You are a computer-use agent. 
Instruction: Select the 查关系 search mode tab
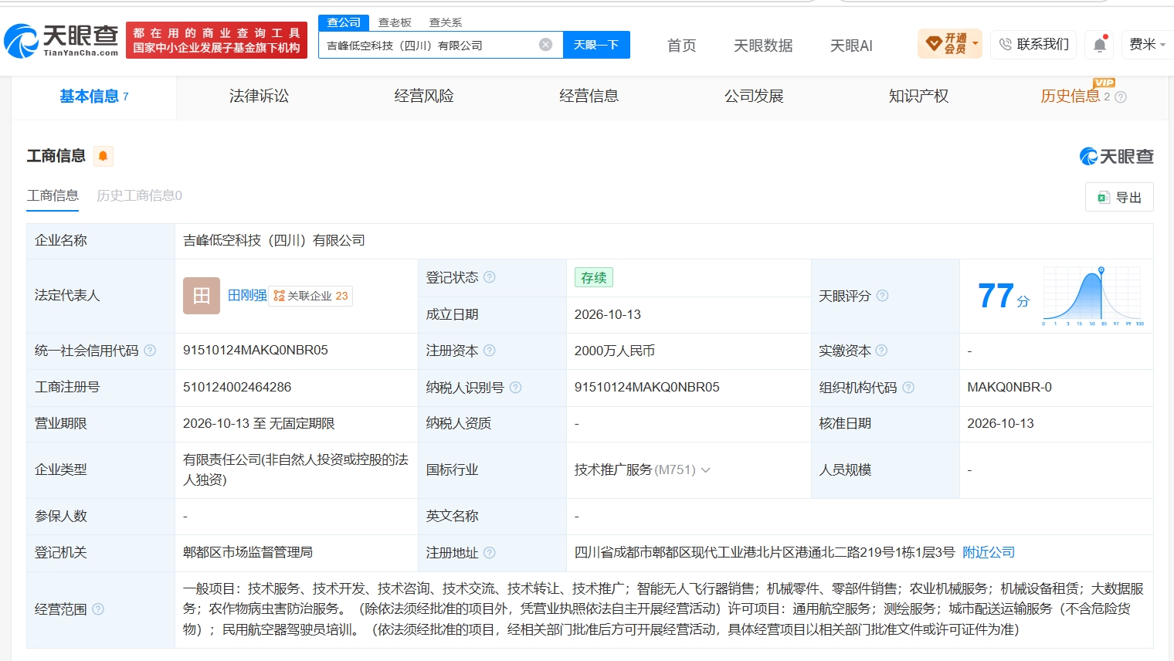(x=446, y=22)
